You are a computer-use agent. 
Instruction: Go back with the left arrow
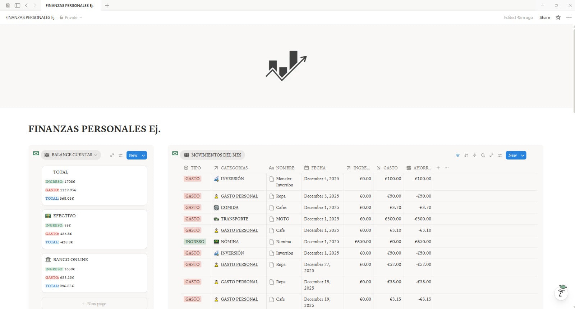(26, 5)
